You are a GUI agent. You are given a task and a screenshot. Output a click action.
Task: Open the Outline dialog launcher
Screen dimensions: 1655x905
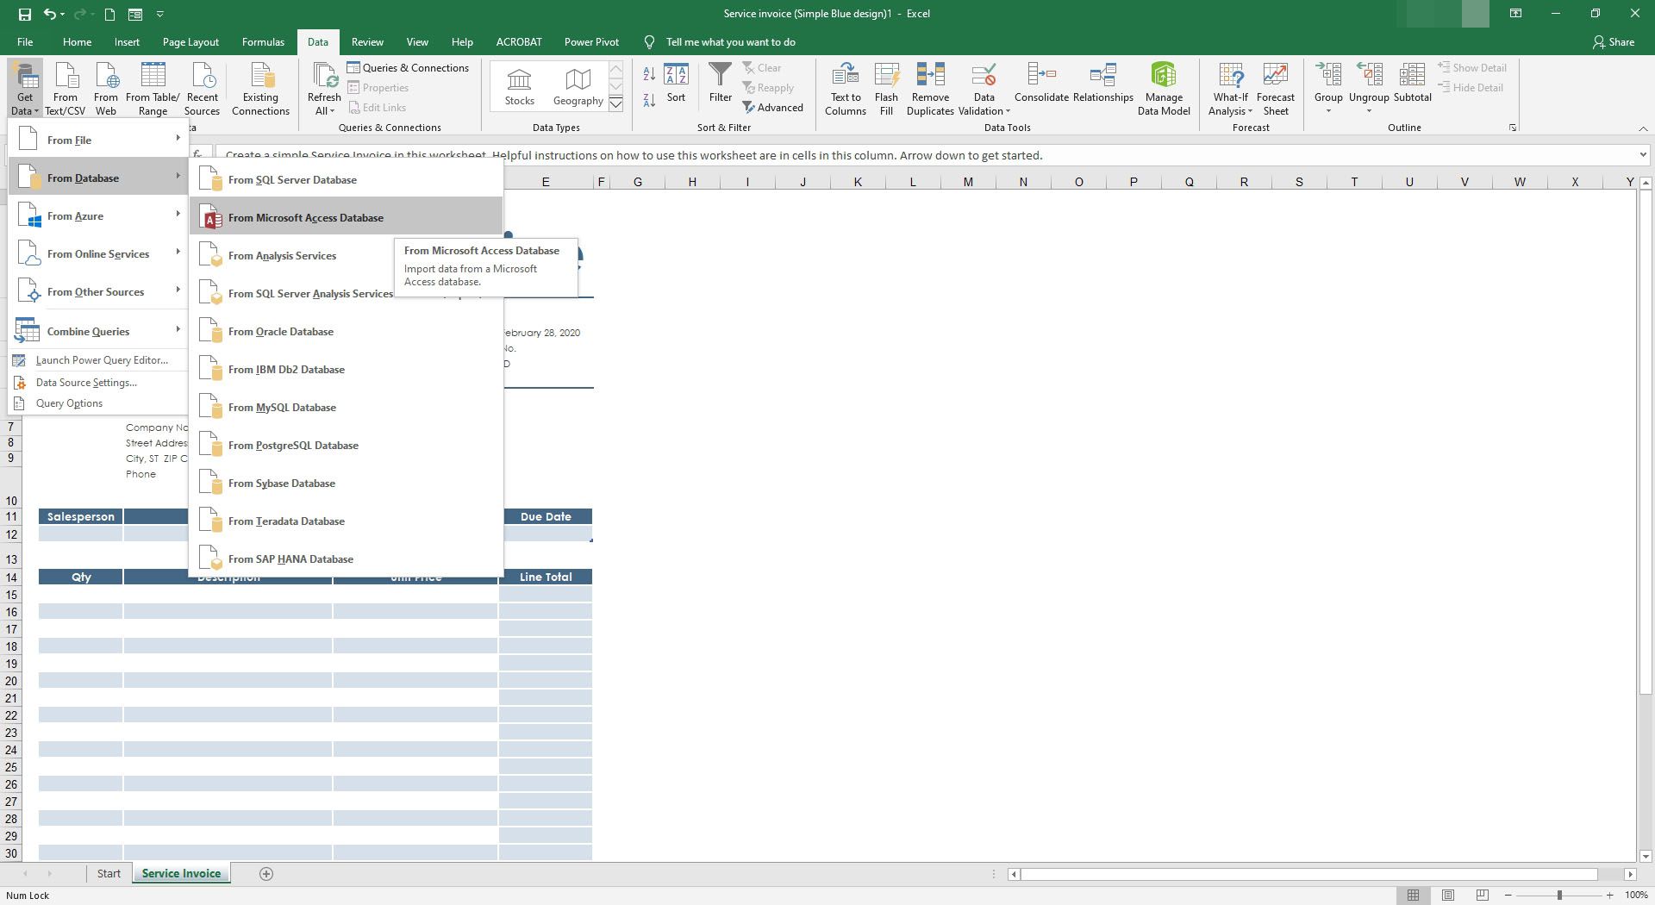[x=1513, y=128]
